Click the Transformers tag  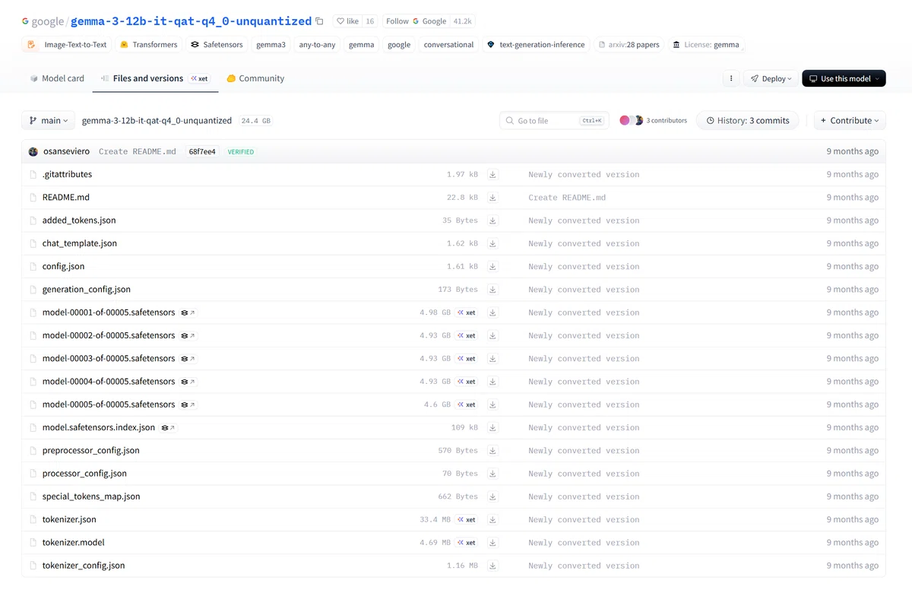pyautogui.click(x=148, y=45)
